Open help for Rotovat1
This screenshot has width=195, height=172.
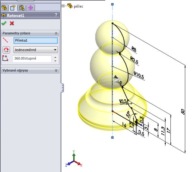(56, 15)
